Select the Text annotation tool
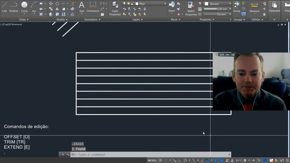Screen dimensions: 290x163 [82, 7]
